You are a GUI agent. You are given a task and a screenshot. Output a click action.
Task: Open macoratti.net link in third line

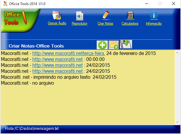point(57,65)
